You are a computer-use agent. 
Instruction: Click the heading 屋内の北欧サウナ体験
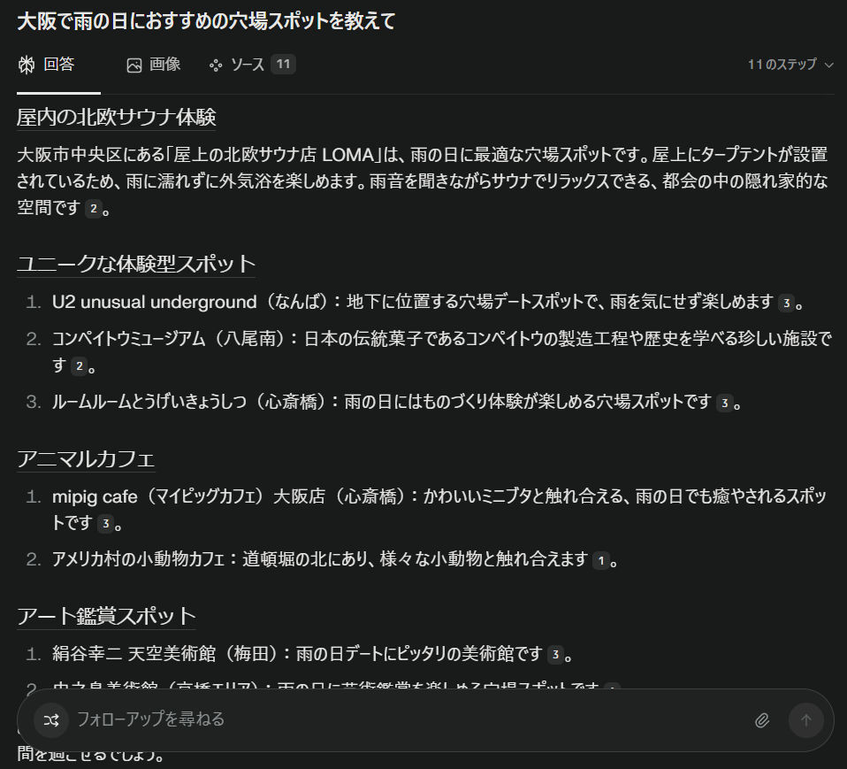pos(116,118)
